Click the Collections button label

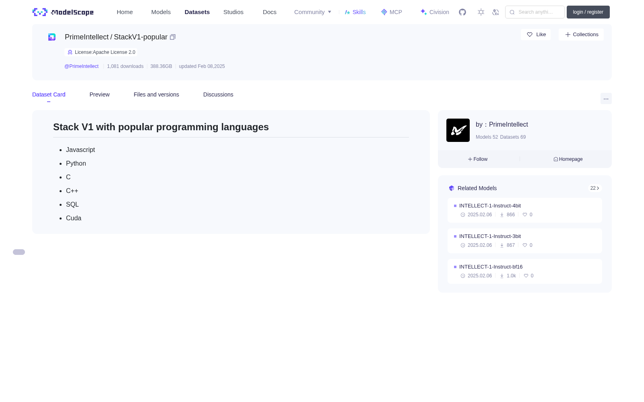[x=586, y=35]
